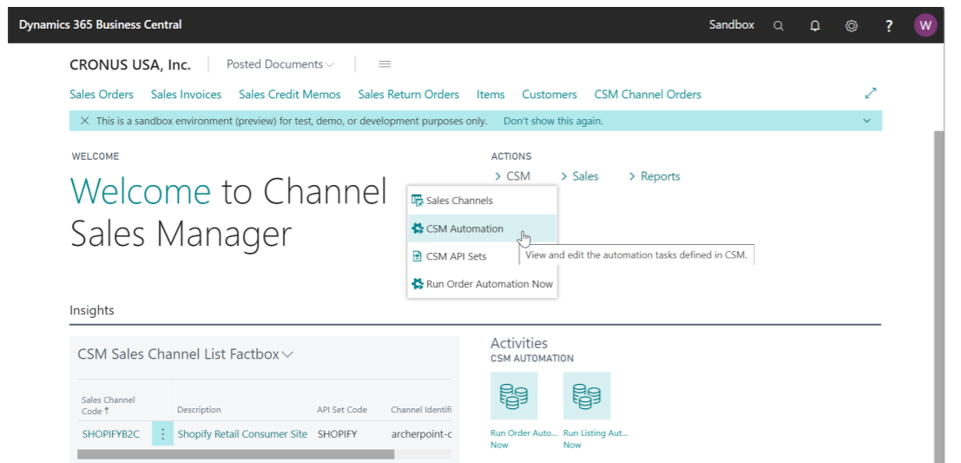Click the SHOPIFY API set cell
This screenshot has height=463, width=961.
(337, 434)
